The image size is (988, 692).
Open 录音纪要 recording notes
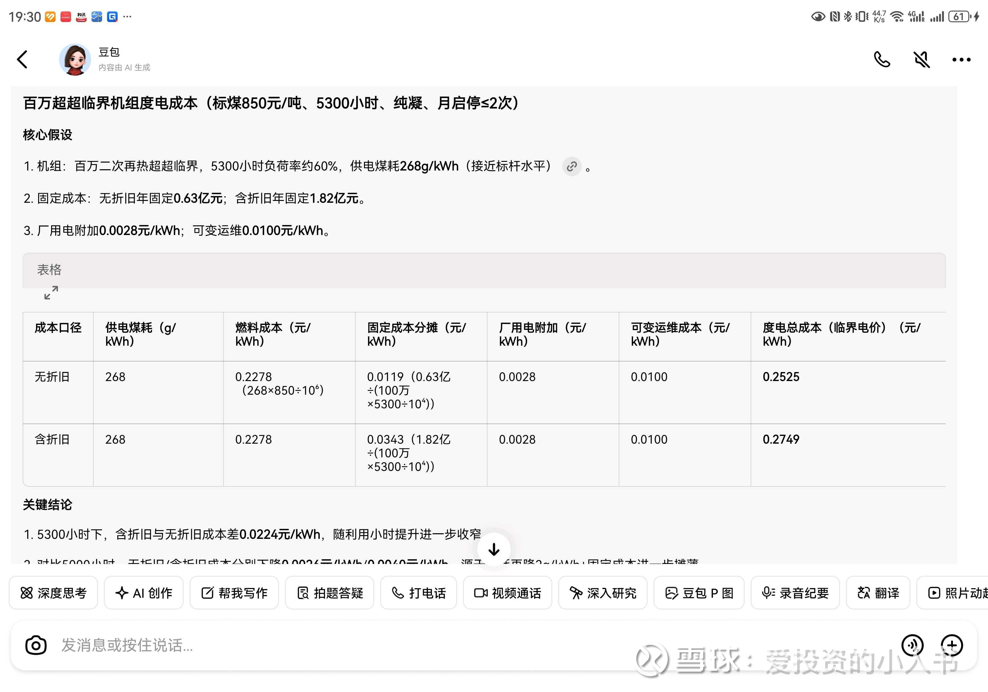(795, 593)
